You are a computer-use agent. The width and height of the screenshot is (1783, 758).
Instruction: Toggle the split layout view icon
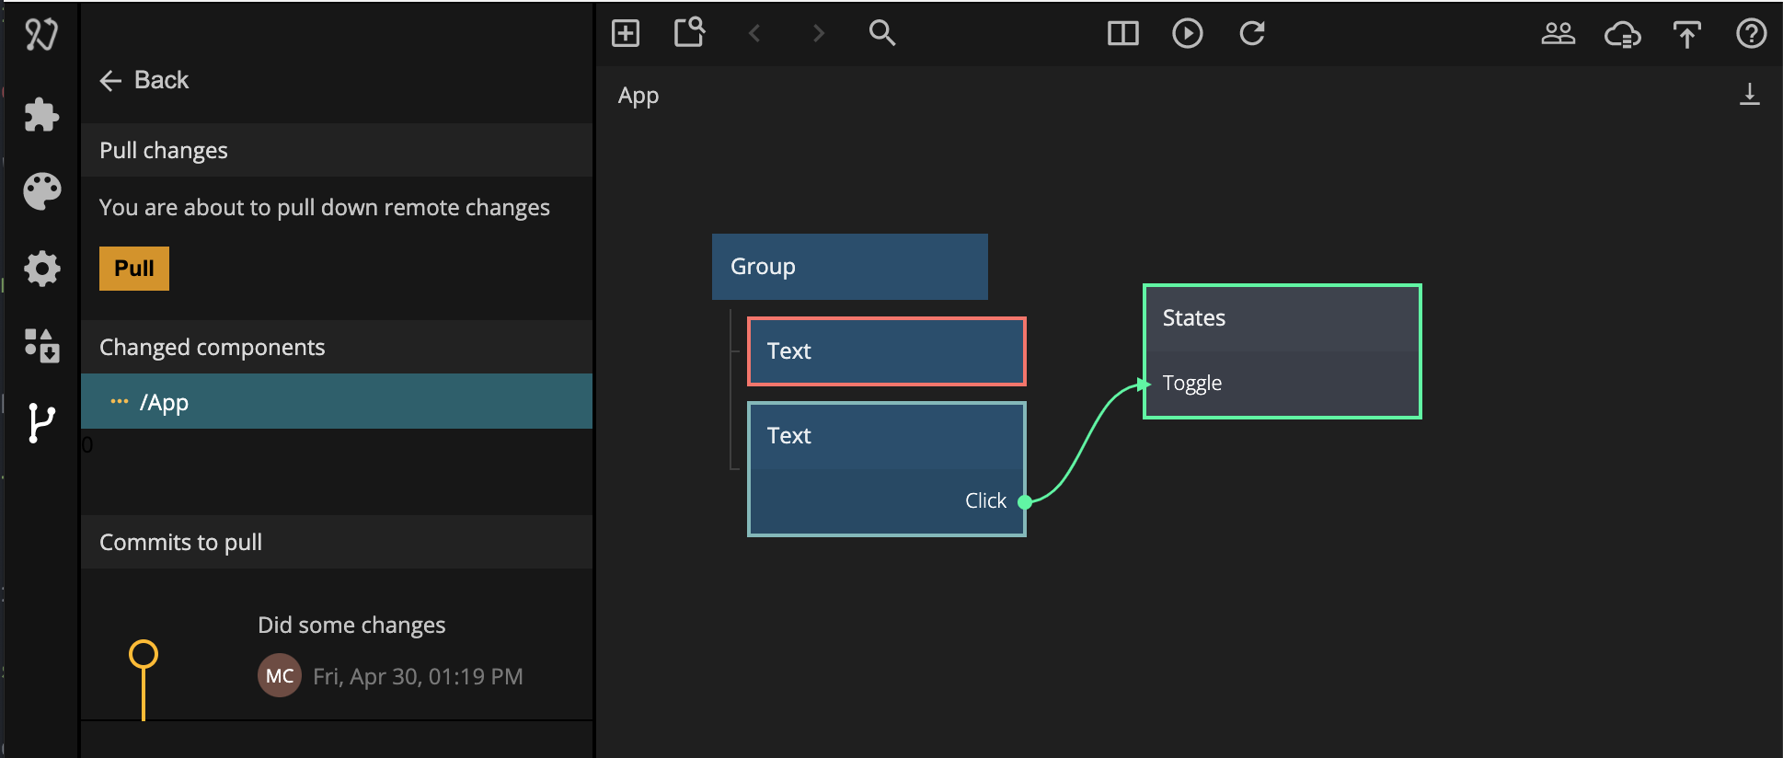click(x=1122, y=34)
